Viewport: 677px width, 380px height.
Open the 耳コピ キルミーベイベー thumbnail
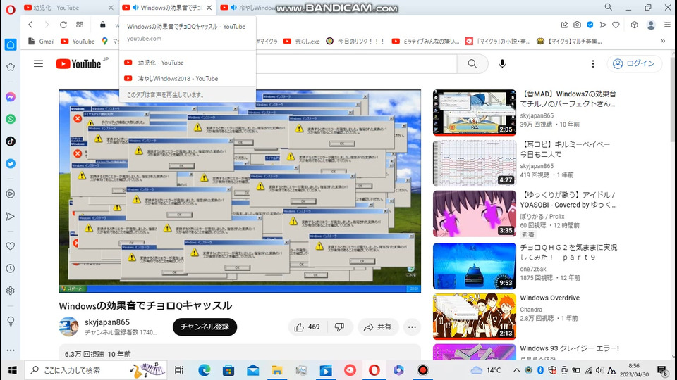[x=475, y=163]
